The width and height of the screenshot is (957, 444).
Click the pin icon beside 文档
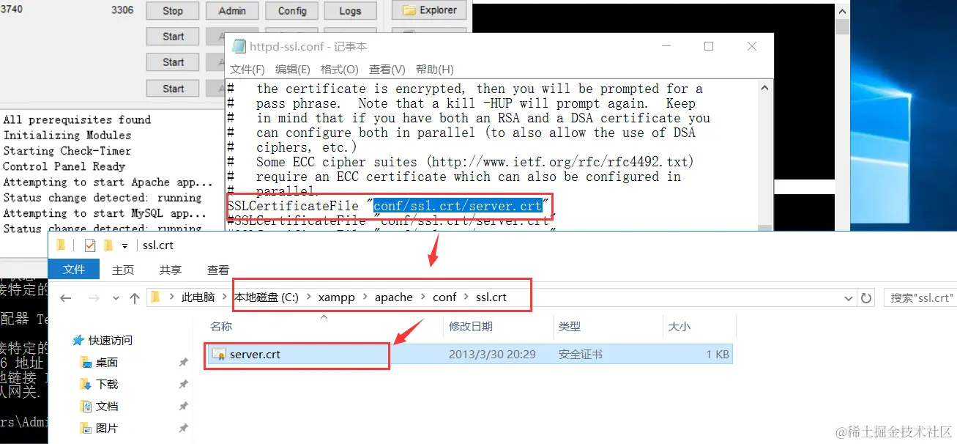[x=183, y=407]
